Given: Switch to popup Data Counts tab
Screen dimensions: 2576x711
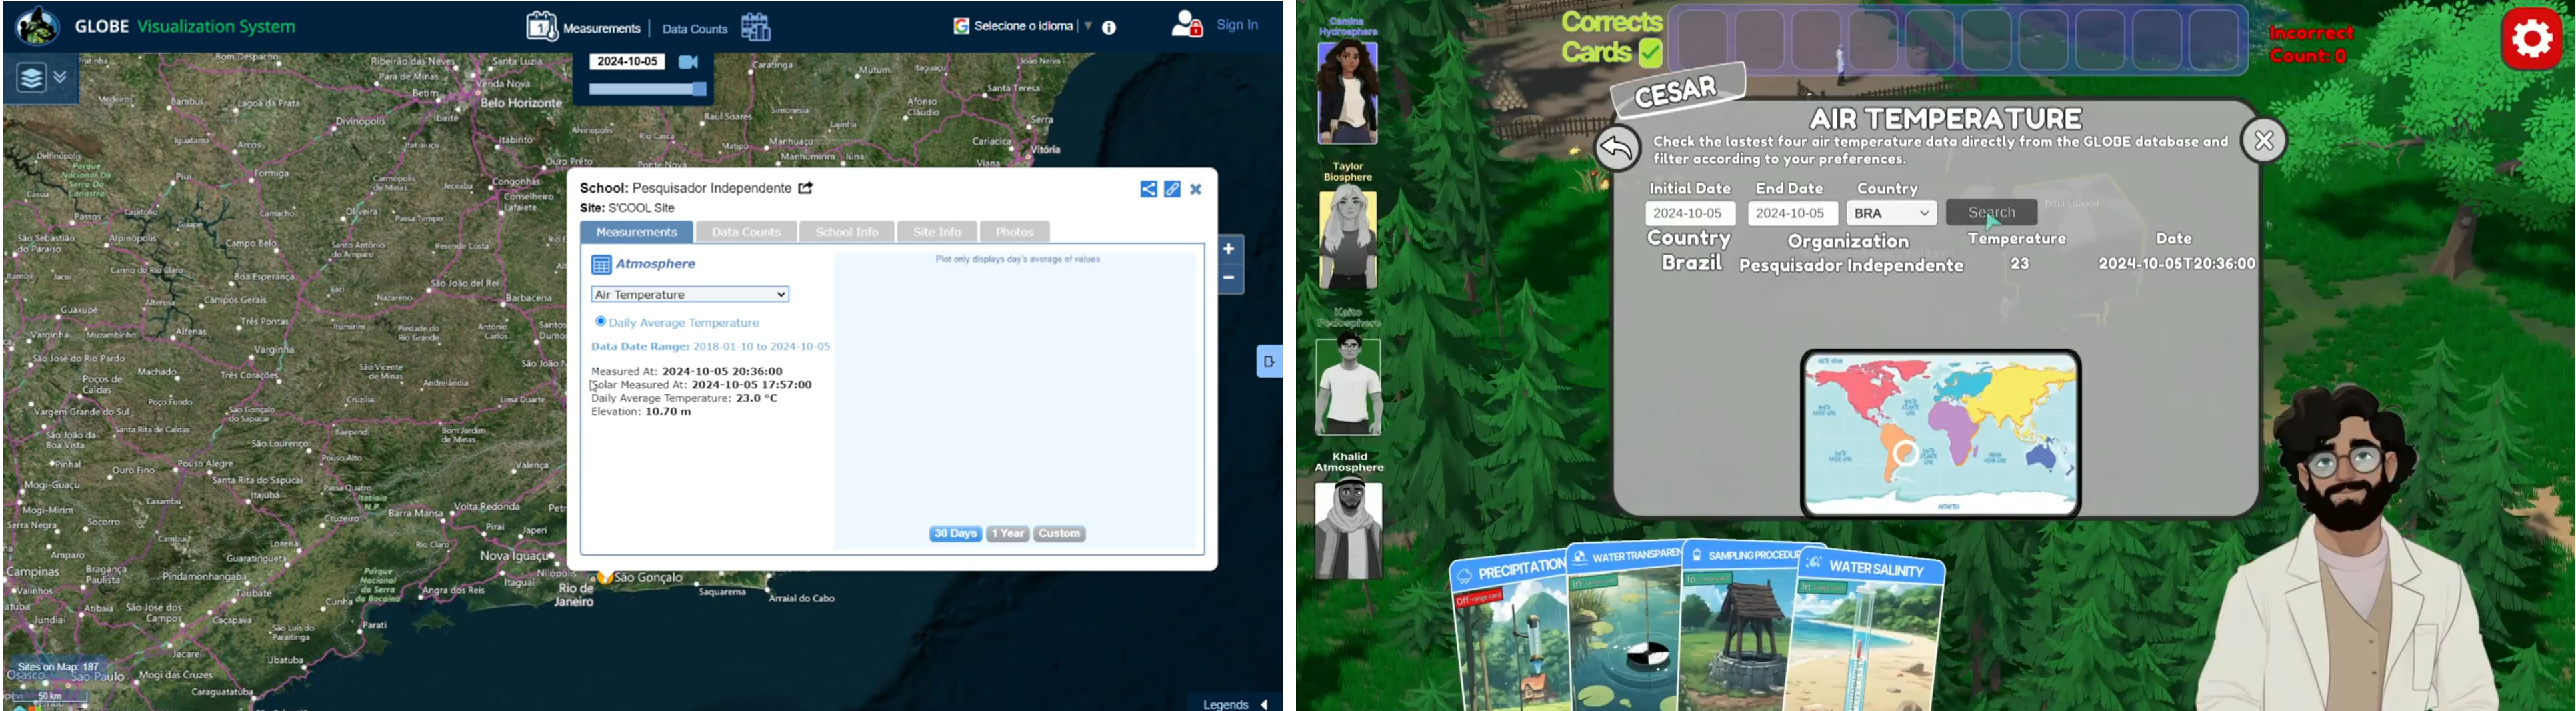Looking at the screenshot, I should click(746, 232).
